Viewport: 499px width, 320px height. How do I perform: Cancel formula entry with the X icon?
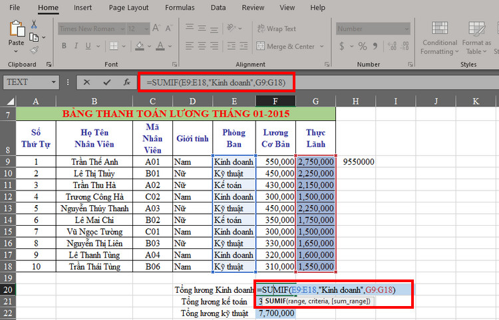click(86, 82)
